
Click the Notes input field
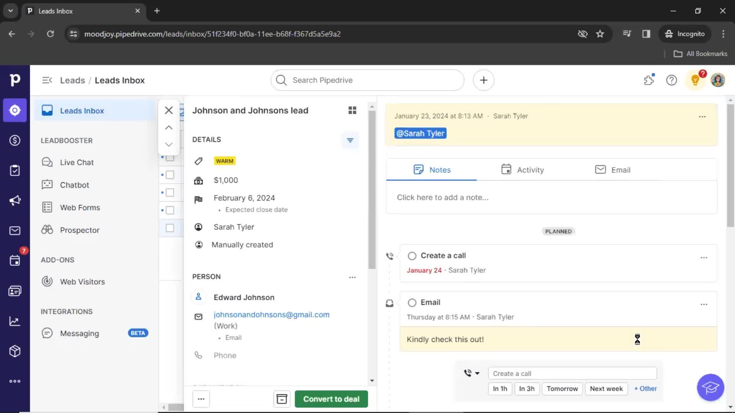point(551,197)
